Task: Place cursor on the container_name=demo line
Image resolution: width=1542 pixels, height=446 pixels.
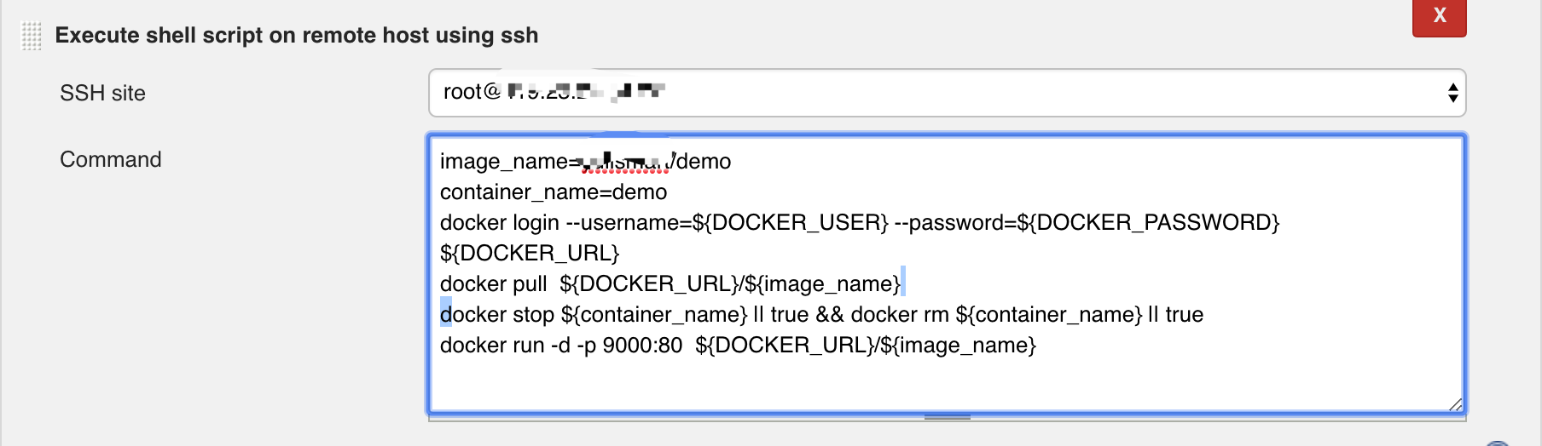Action: click(553, 192)
